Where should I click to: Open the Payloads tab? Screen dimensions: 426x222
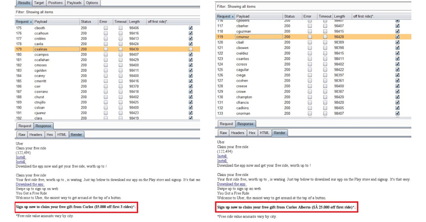[74, 3]
